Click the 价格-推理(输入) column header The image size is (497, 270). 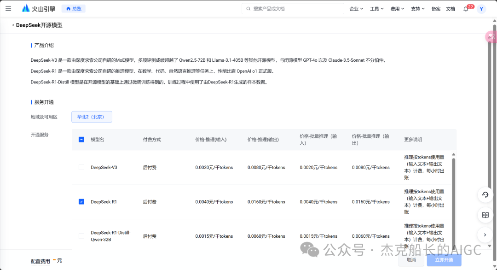pyautogui.click(x=211, y=140)
